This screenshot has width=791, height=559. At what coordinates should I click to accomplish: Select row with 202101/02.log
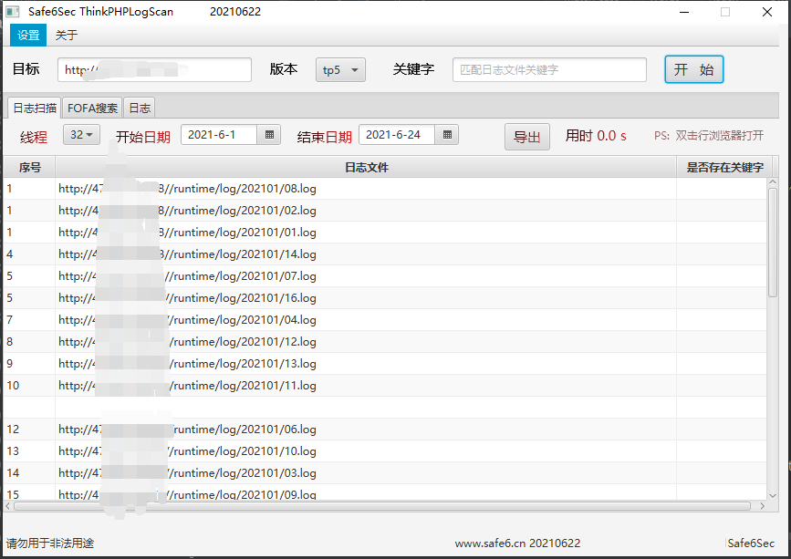coord(385,210)
